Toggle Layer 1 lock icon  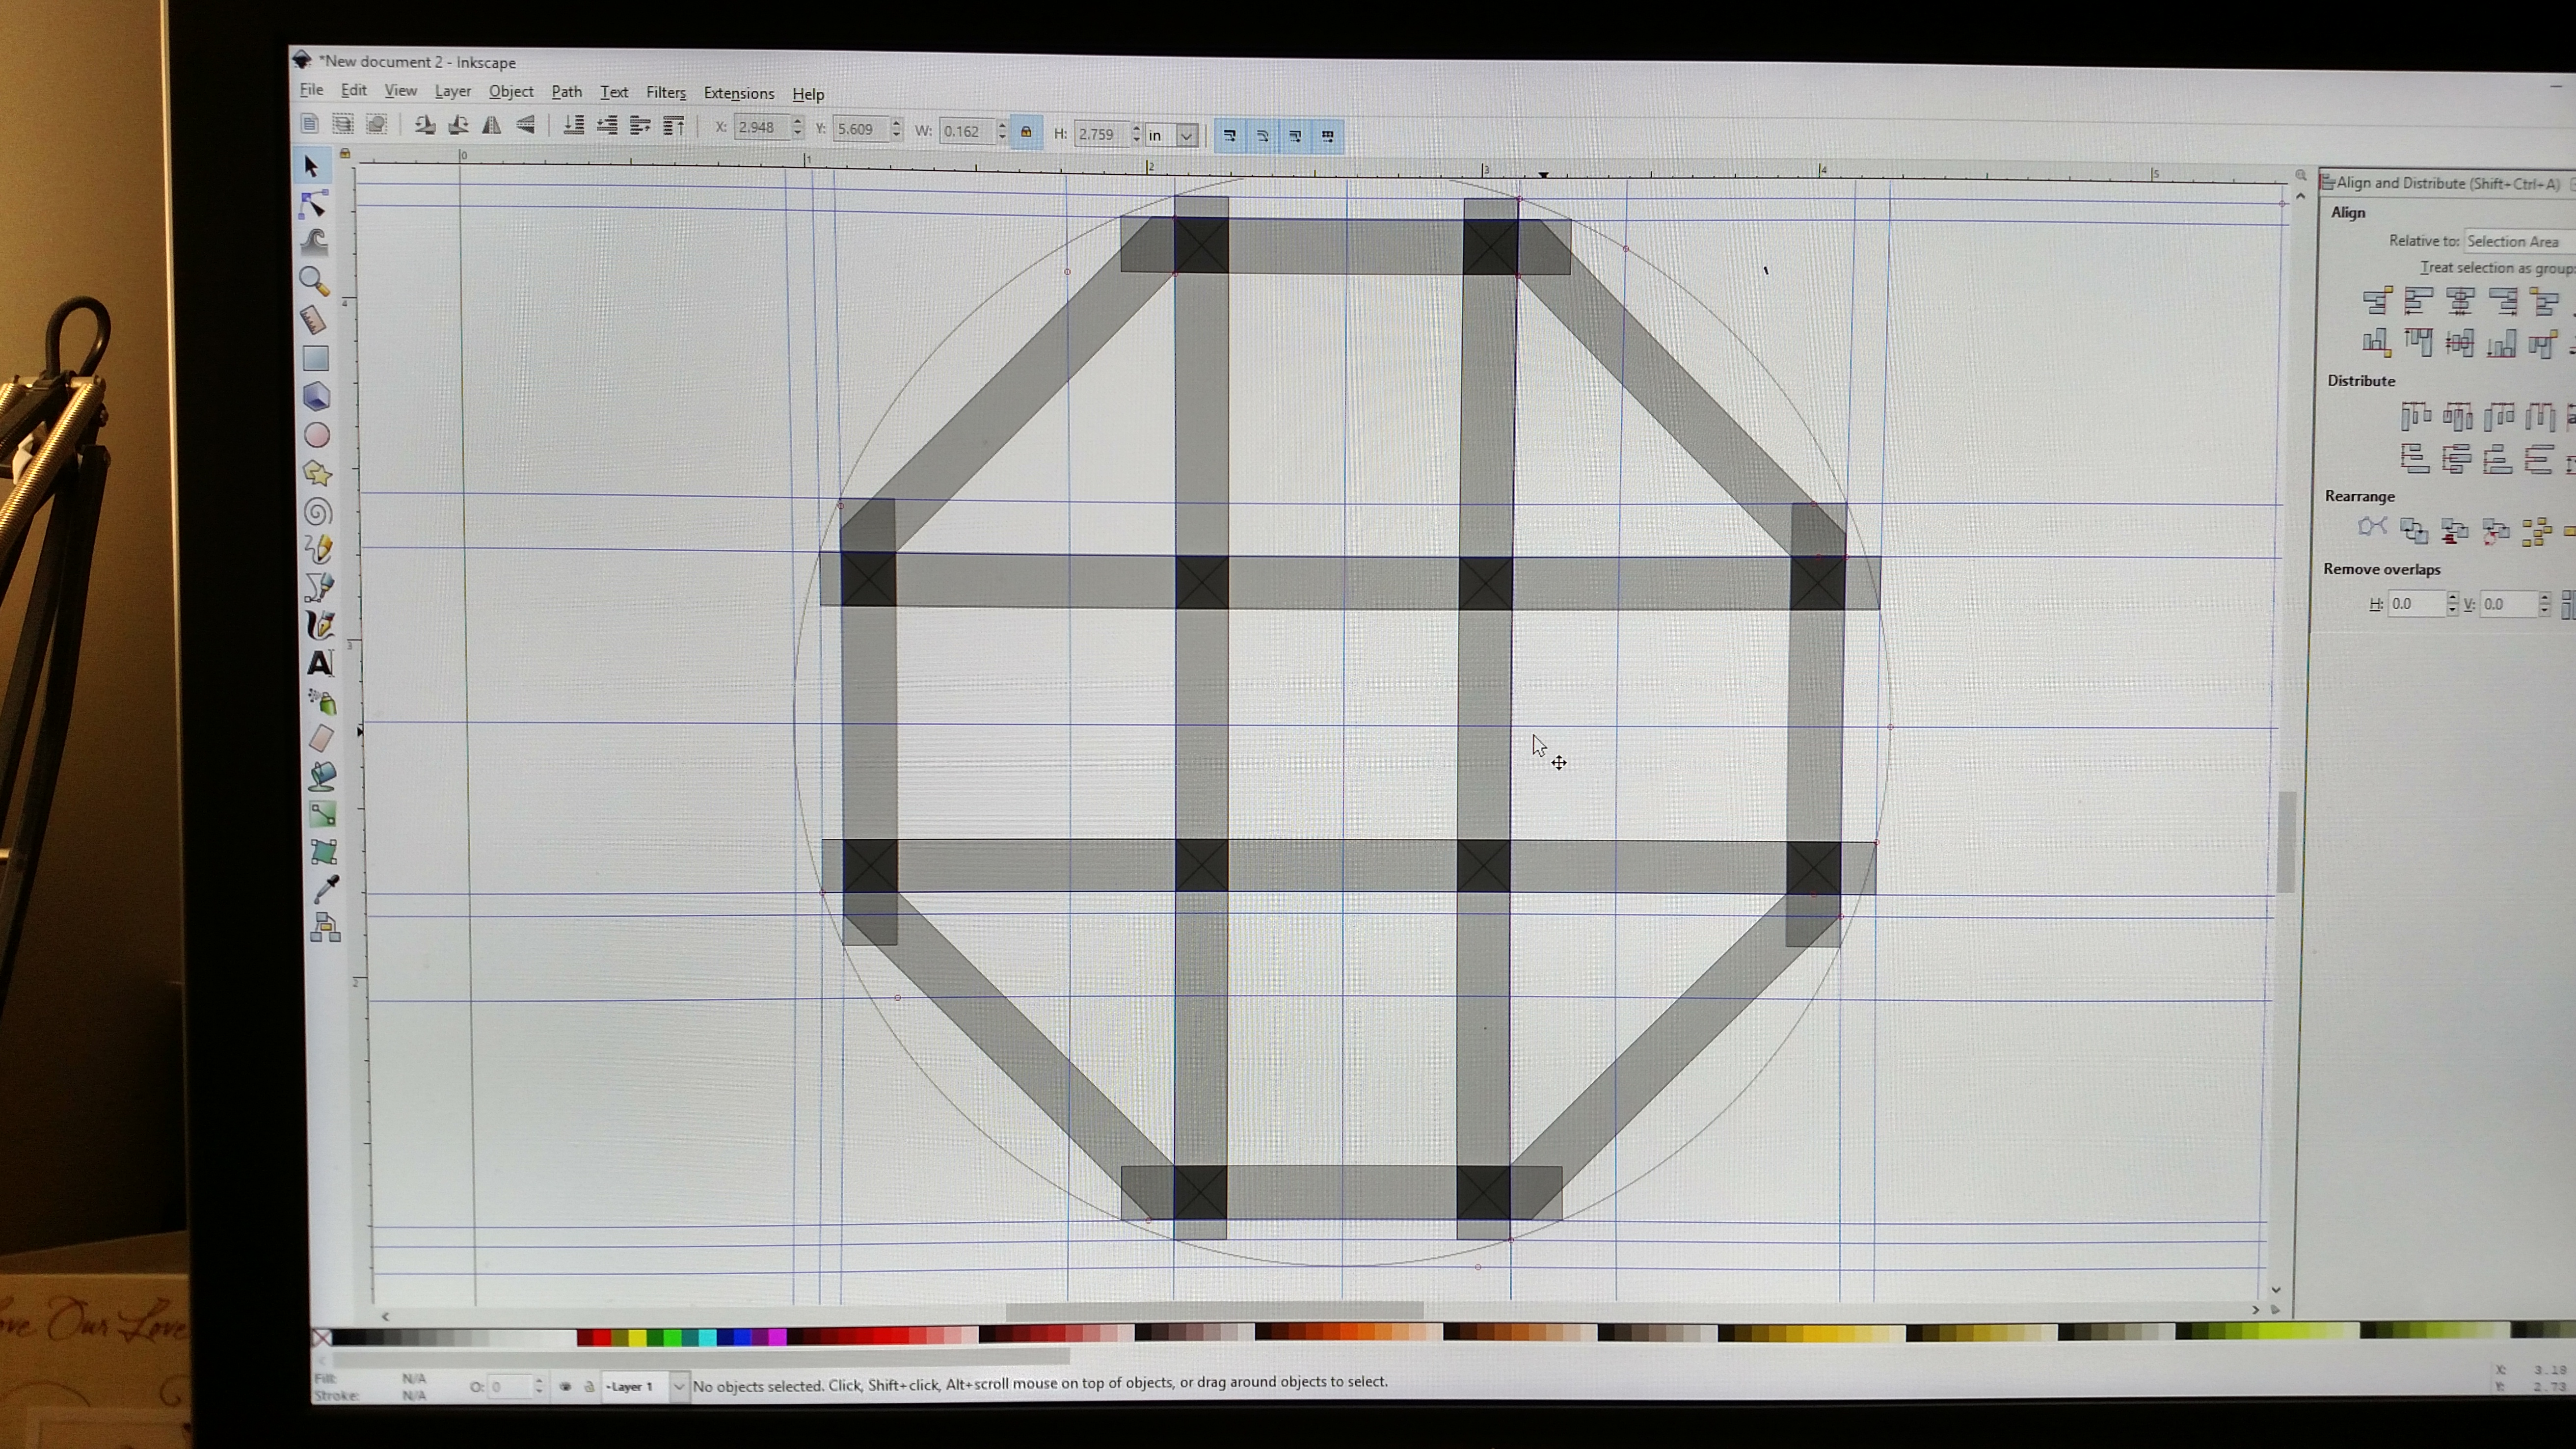point(590,1387)
